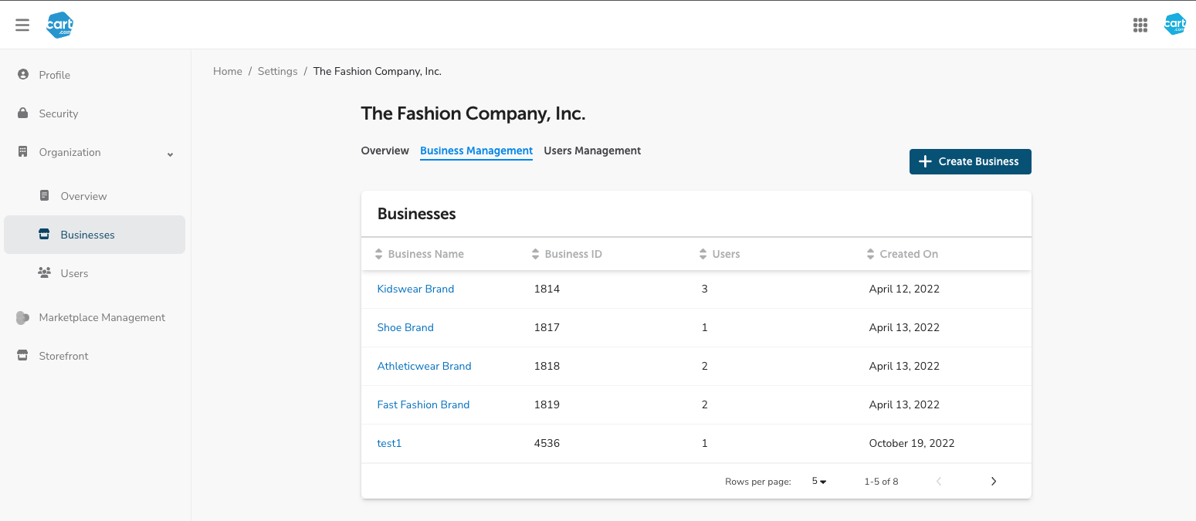Click the Cart.com account avatar
1196x521 pixels.
[x=1174, y=25]
